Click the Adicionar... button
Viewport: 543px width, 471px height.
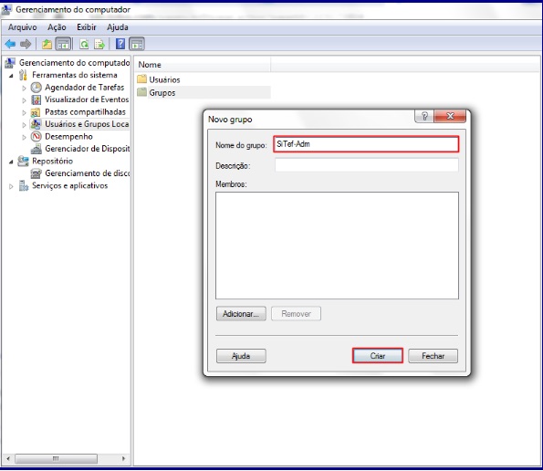tap(241, 313)
